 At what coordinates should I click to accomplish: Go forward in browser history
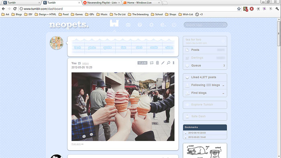[x=9, y=9]
